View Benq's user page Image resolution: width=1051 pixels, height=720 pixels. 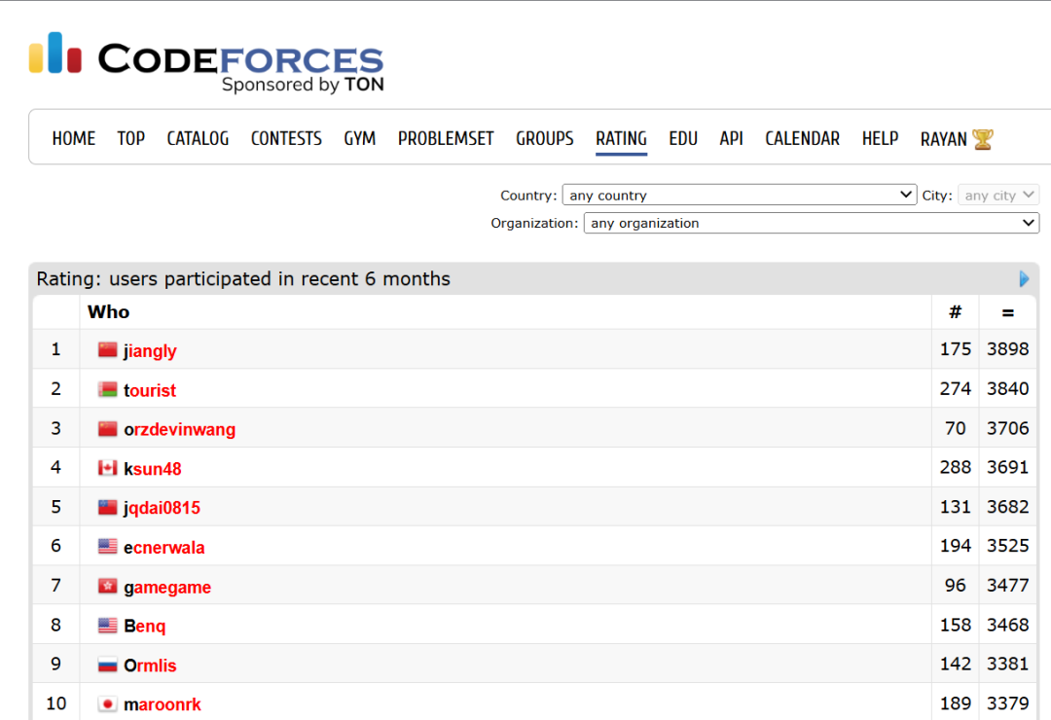pyautogui.click(x=145, y=625)
